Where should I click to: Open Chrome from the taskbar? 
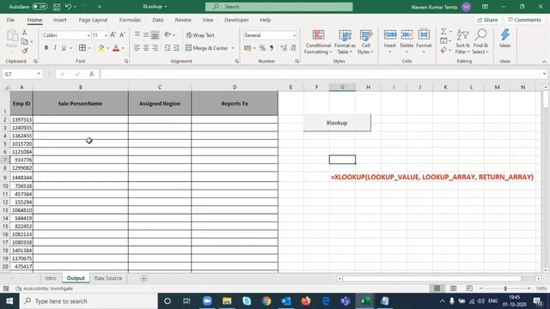point(266,301)
